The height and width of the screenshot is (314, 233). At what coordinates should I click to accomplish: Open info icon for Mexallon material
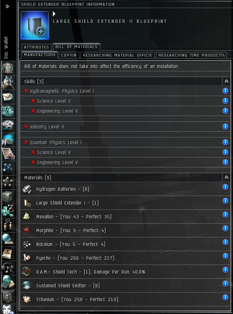pyautogui.click(x=225, y=215)
